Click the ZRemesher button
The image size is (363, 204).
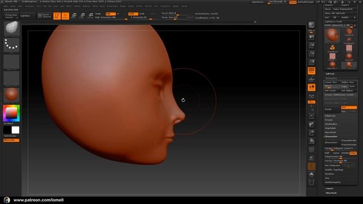tap(332, 142)
